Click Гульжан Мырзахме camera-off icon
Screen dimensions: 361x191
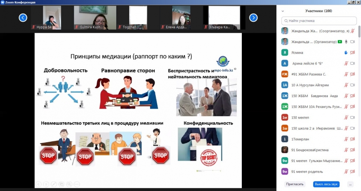[353, 161]
